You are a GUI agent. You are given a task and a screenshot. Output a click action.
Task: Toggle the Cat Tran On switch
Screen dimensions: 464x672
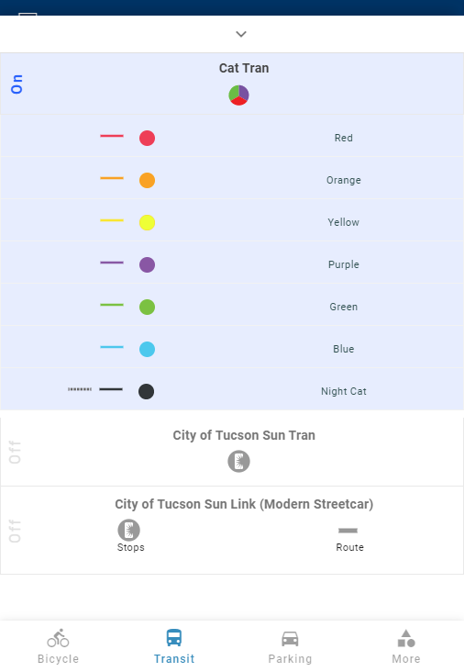coord(17,84)
